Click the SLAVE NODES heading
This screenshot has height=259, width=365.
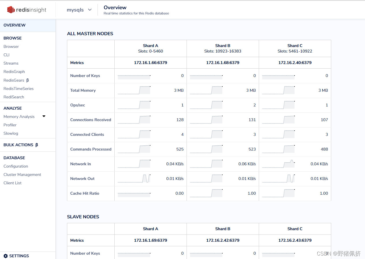pyautogui.click(x=83, y=217)
